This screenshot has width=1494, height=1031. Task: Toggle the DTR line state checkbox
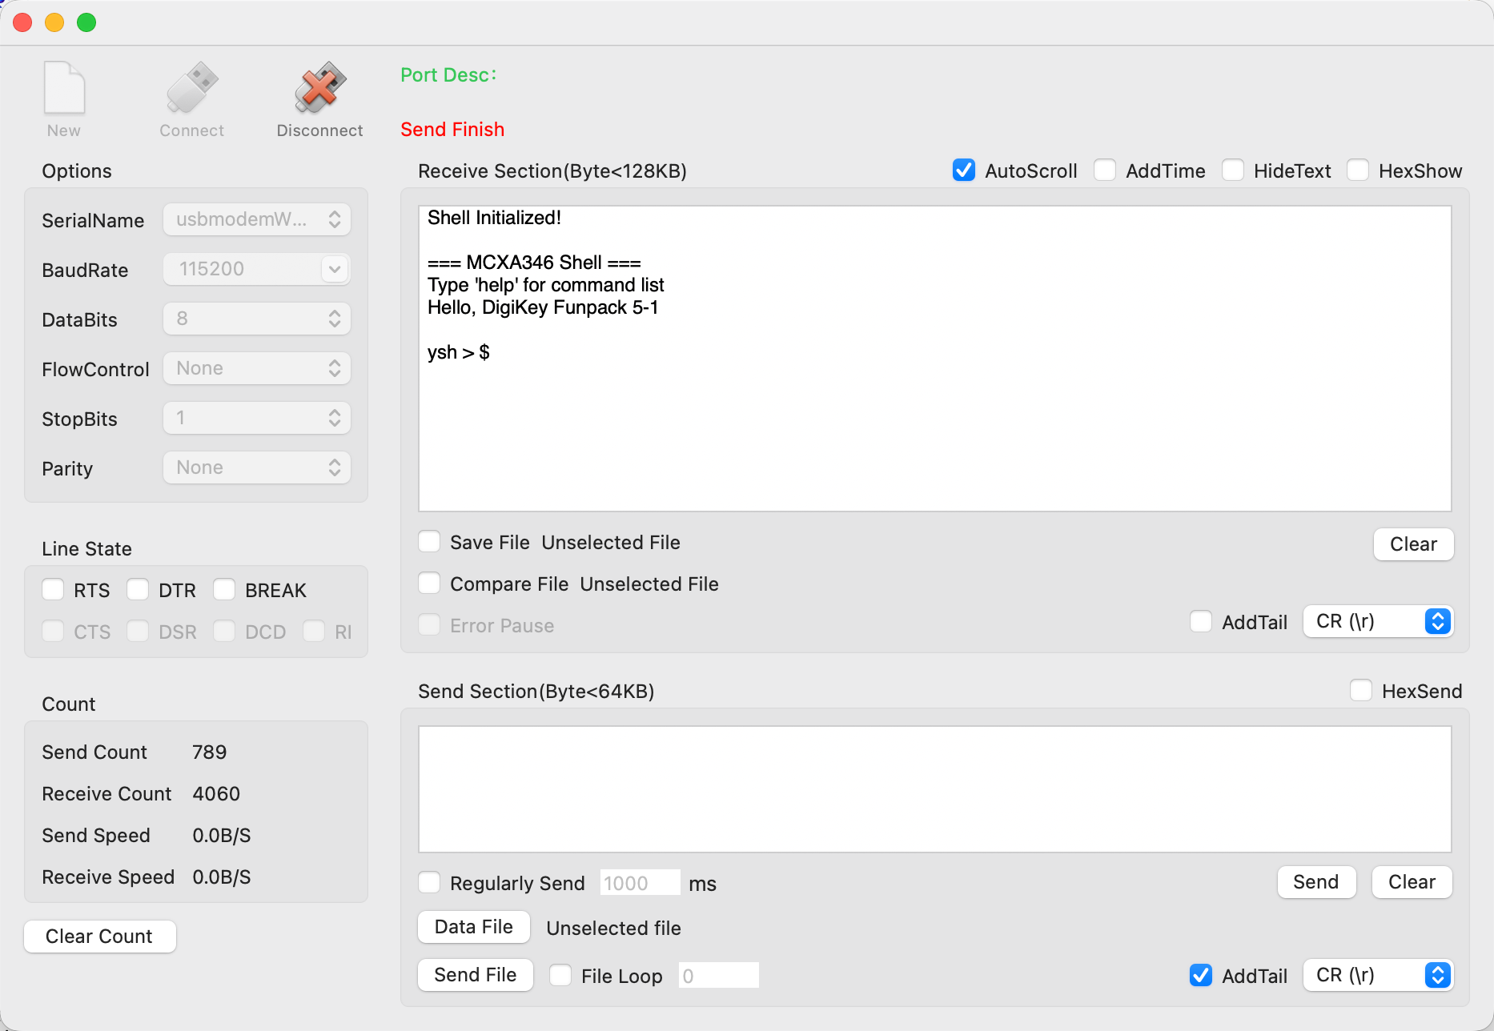point(139,590)
